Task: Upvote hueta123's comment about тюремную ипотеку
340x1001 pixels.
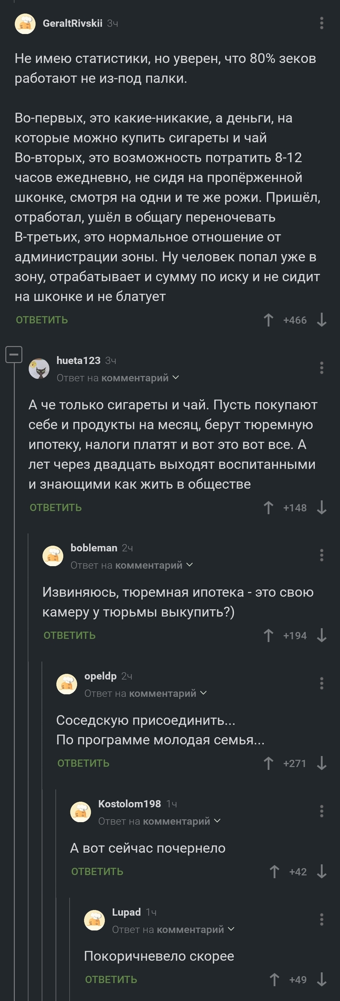Action: pos(269,507)
